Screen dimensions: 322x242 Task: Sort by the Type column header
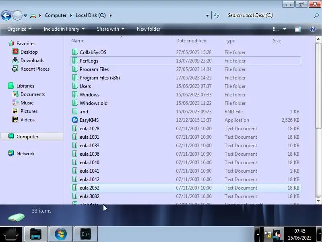[230, 41]
